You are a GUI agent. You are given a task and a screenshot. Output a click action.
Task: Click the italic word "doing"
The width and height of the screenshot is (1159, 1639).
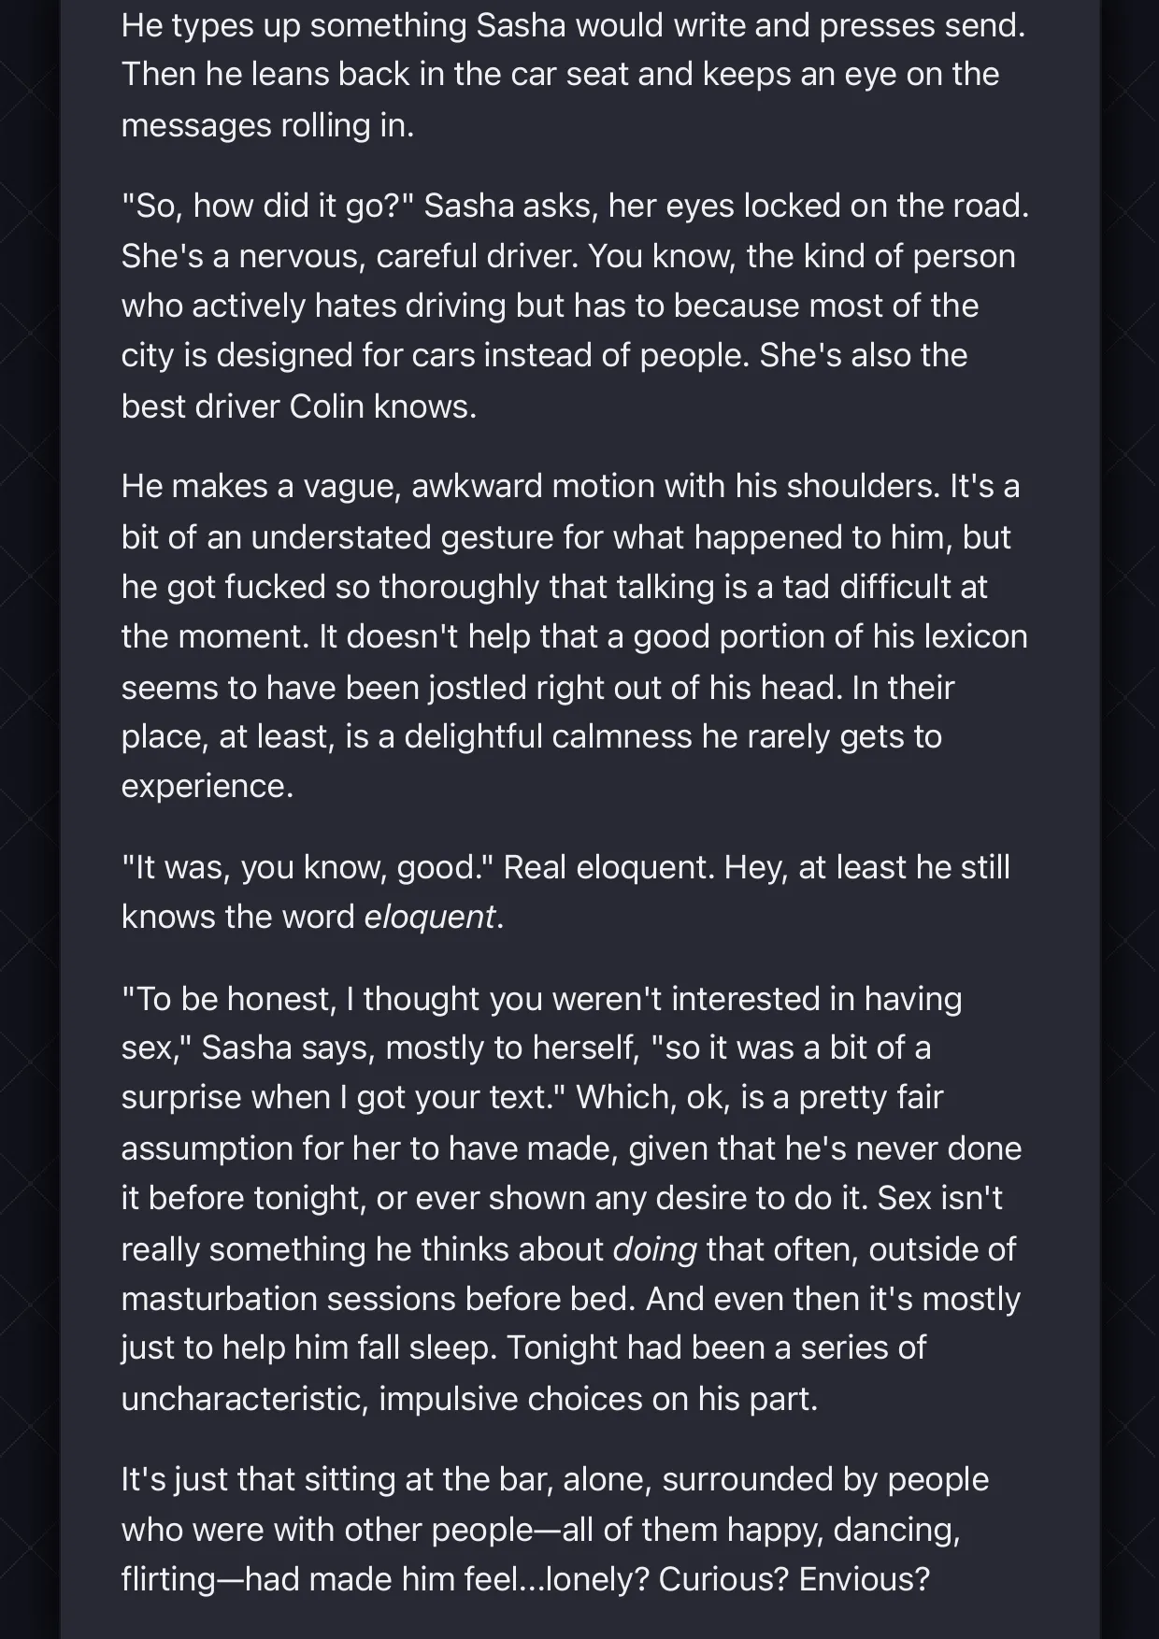point(654,1248)
